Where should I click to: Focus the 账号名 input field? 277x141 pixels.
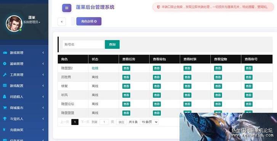(x=83, y=44)
